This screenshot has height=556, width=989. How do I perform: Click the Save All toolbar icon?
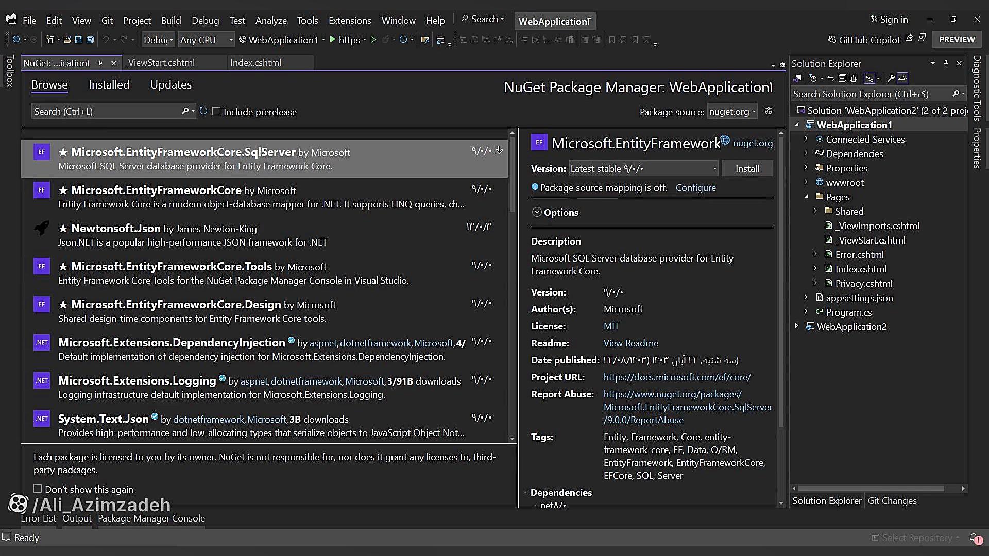[x=90, y=40]
